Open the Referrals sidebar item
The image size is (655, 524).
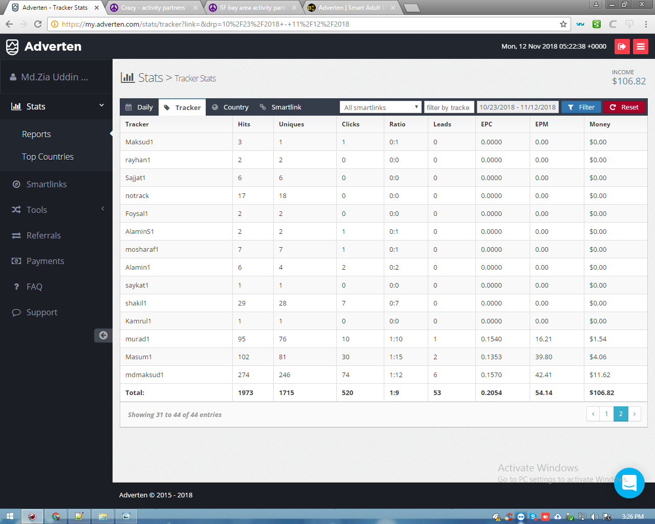43,235
